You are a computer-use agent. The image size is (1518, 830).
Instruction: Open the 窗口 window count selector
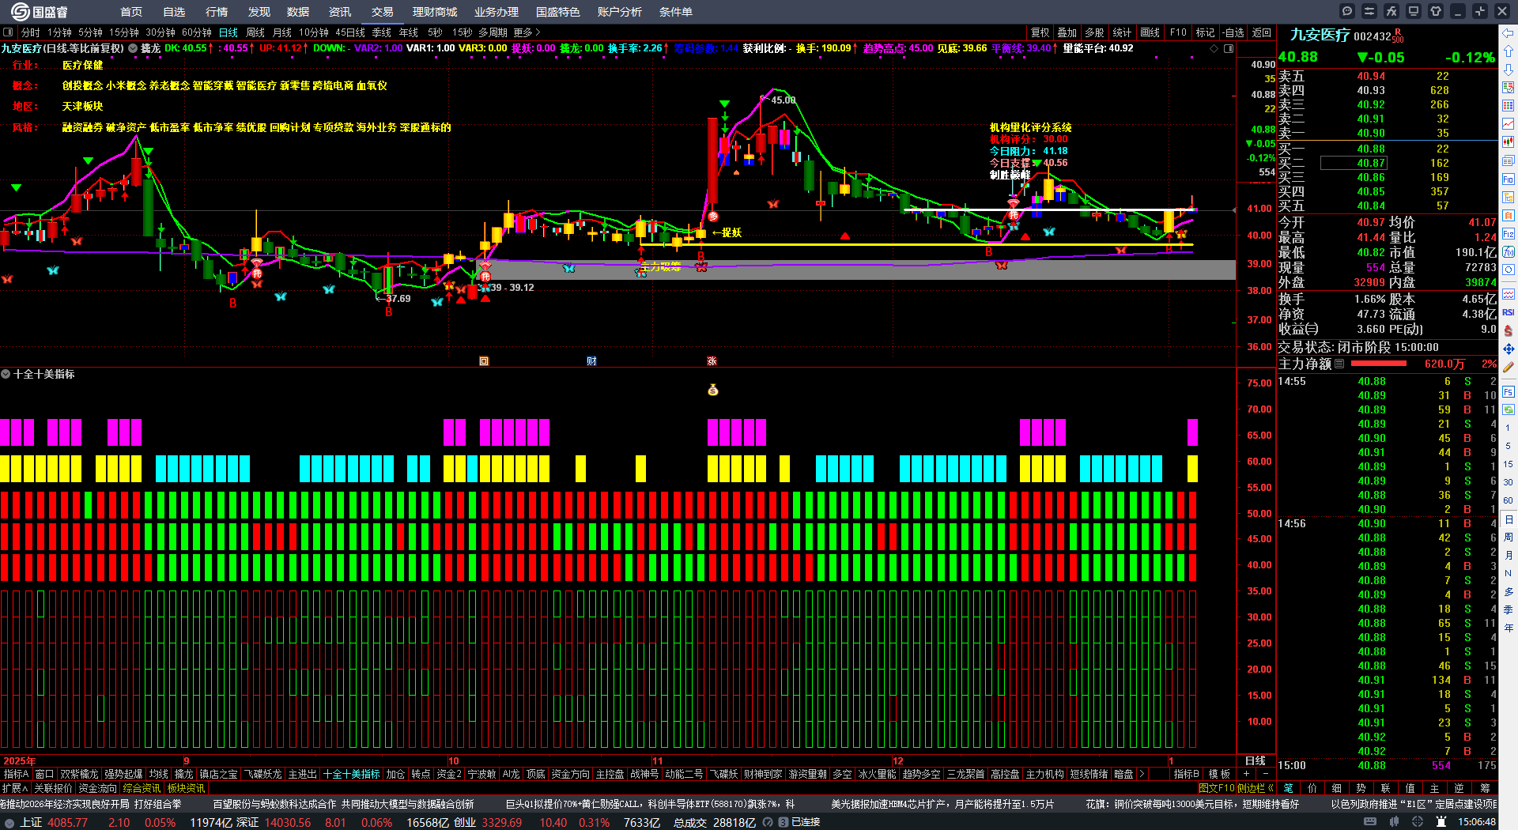pyautogui.click(x=44, y=774)
